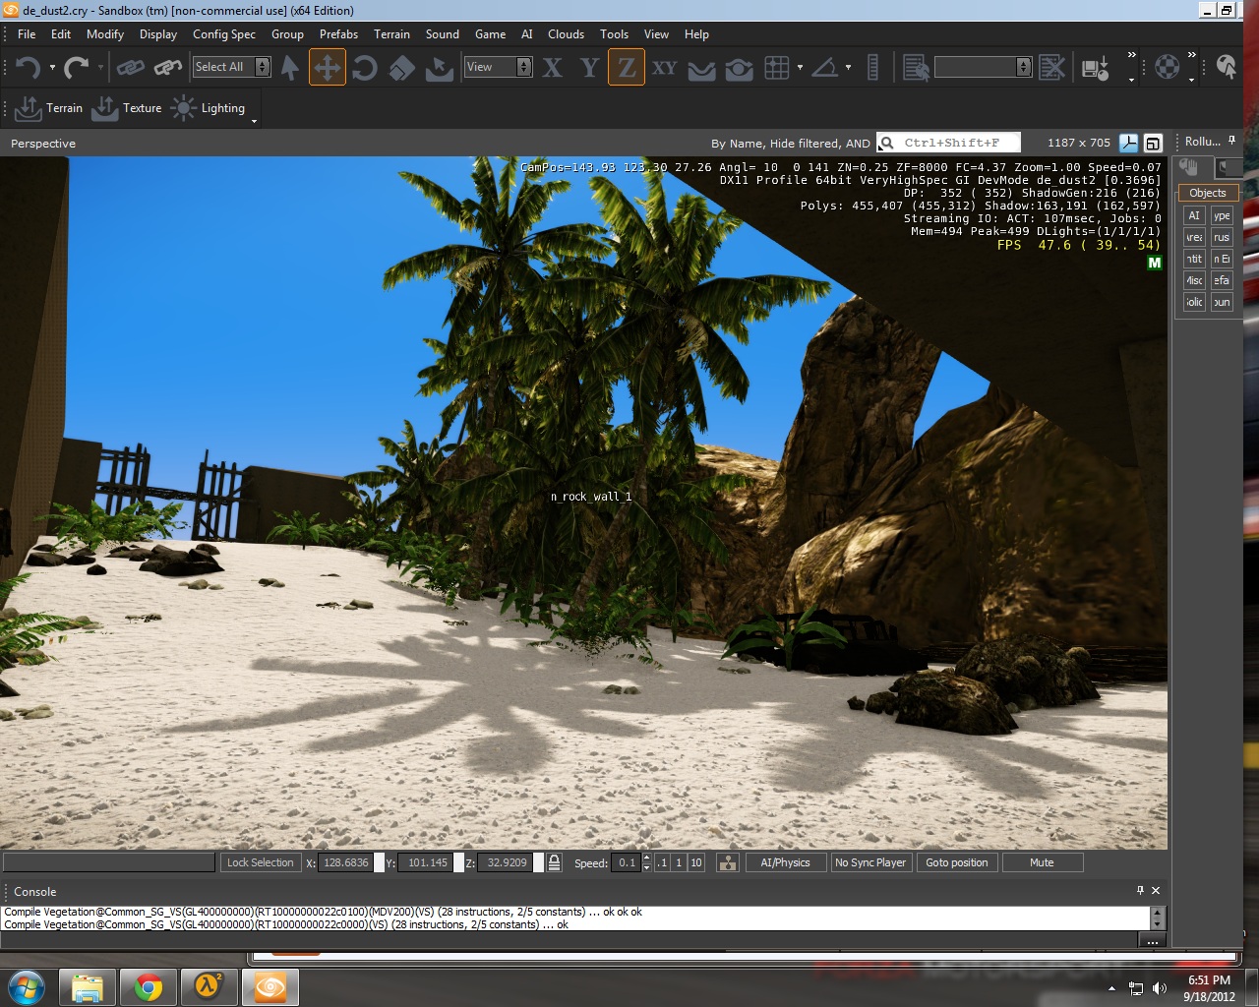Click the sphere with cursor icon

(1226, 67)
